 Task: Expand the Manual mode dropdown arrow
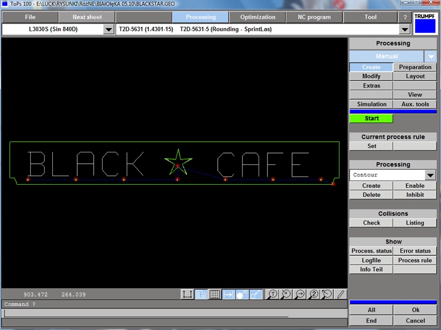431,57
